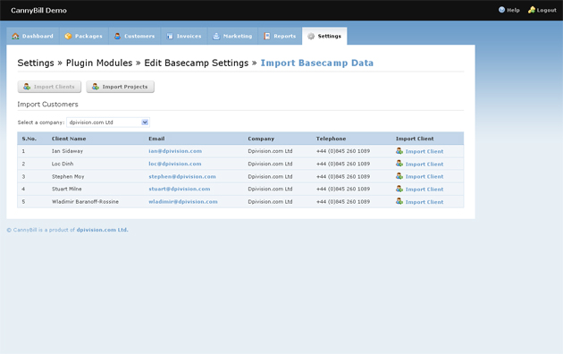Open the Select a company dropdown
This screenshot has height=354, width=563.
(108, 122)
